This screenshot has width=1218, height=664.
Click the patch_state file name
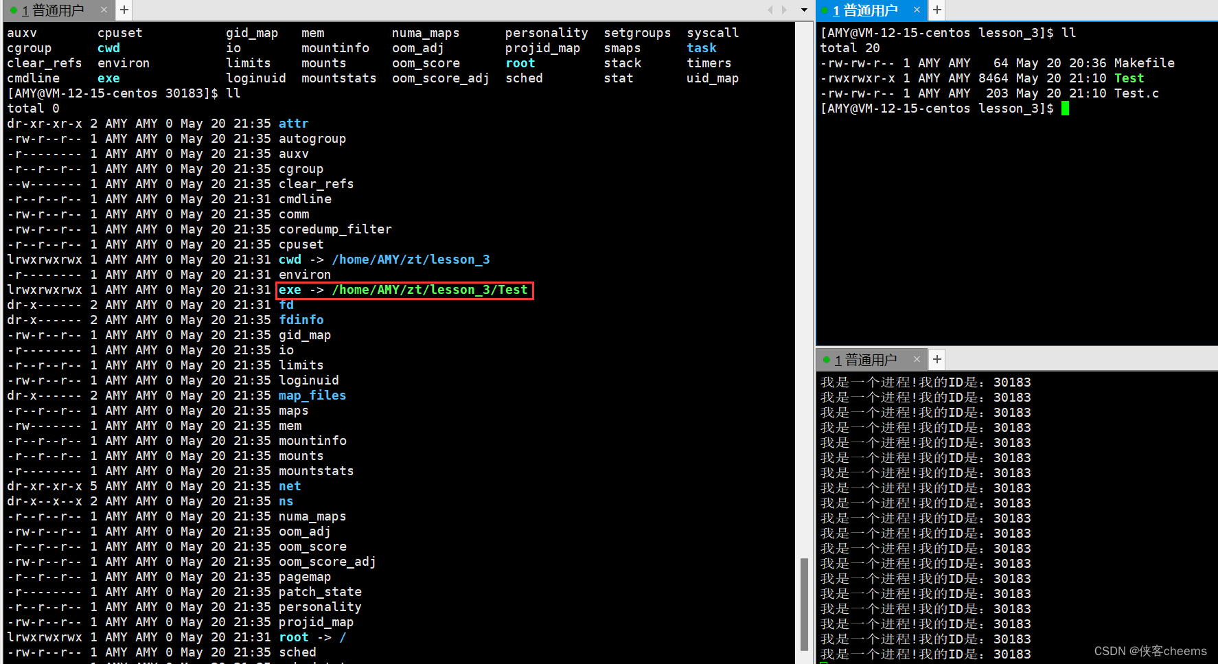[320, 592]
